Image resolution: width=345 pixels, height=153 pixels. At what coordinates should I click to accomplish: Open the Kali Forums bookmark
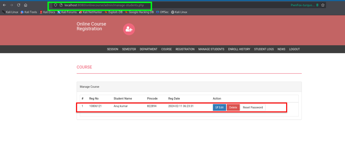coord(67,12)
